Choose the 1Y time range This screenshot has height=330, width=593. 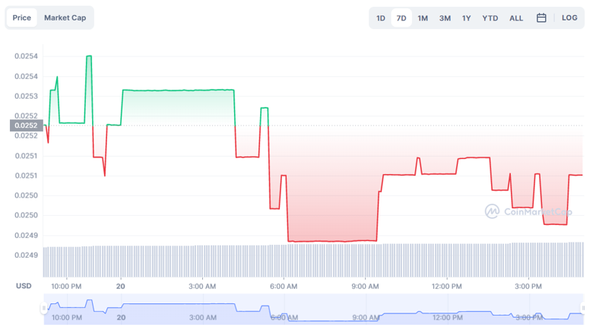466,18
